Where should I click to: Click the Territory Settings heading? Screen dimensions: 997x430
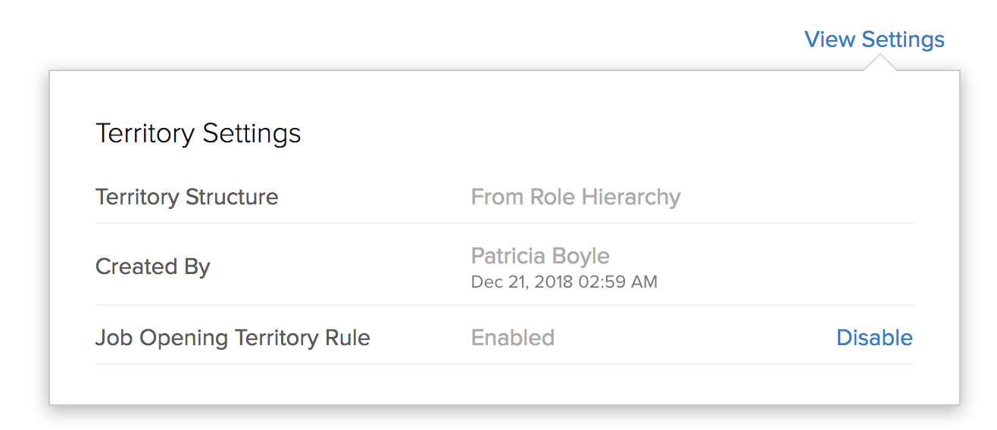coord(198,134)
